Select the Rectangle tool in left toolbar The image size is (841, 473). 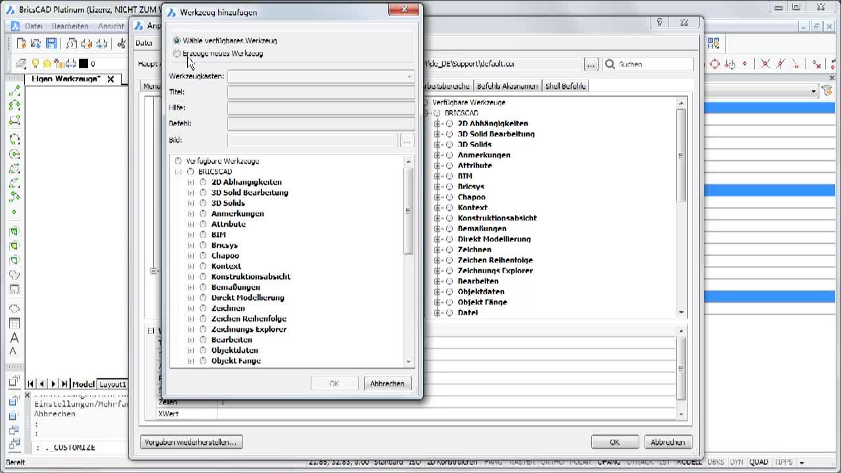(14, 120)
